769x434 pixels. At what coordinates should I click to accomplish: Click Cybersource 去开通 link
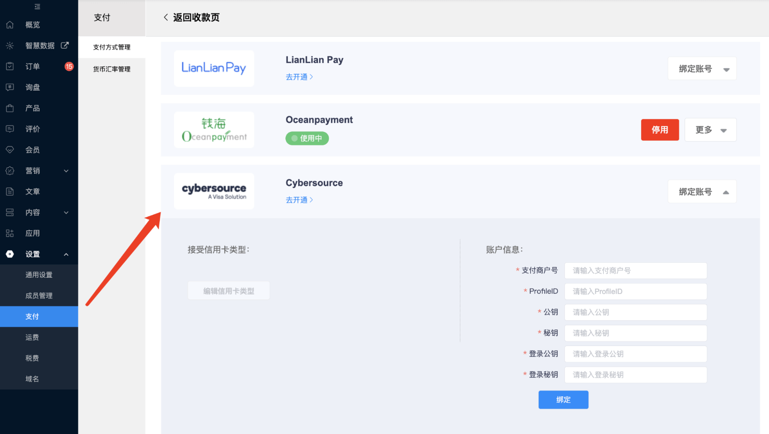(299, 200)
